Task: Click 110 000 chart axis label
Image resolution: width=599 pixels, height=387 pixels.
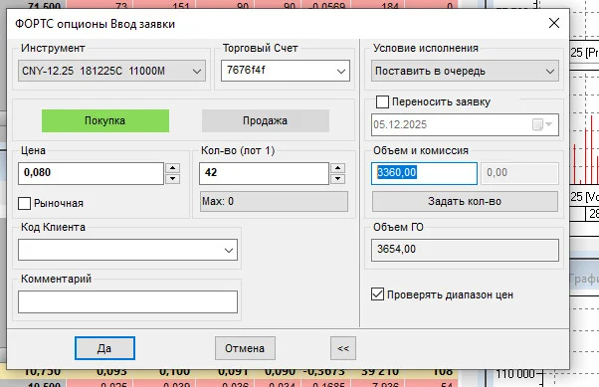Action: (515, 374)
